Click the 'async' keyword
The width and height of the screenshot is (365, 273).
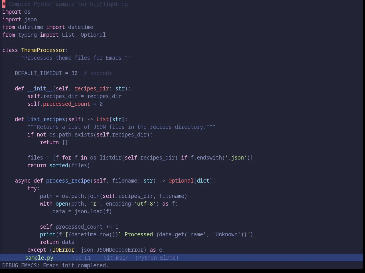(x=23, y=181)
